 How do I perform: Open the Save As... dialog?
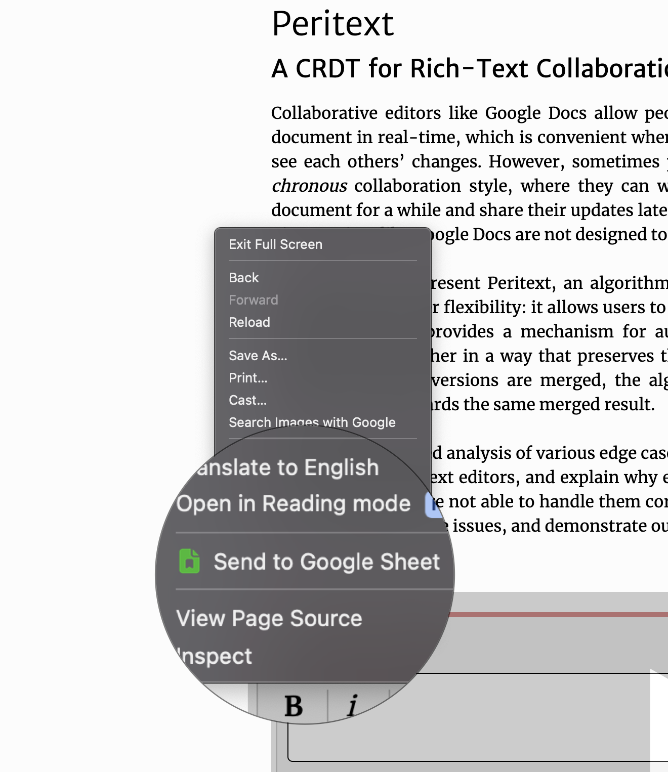point(257,355)
